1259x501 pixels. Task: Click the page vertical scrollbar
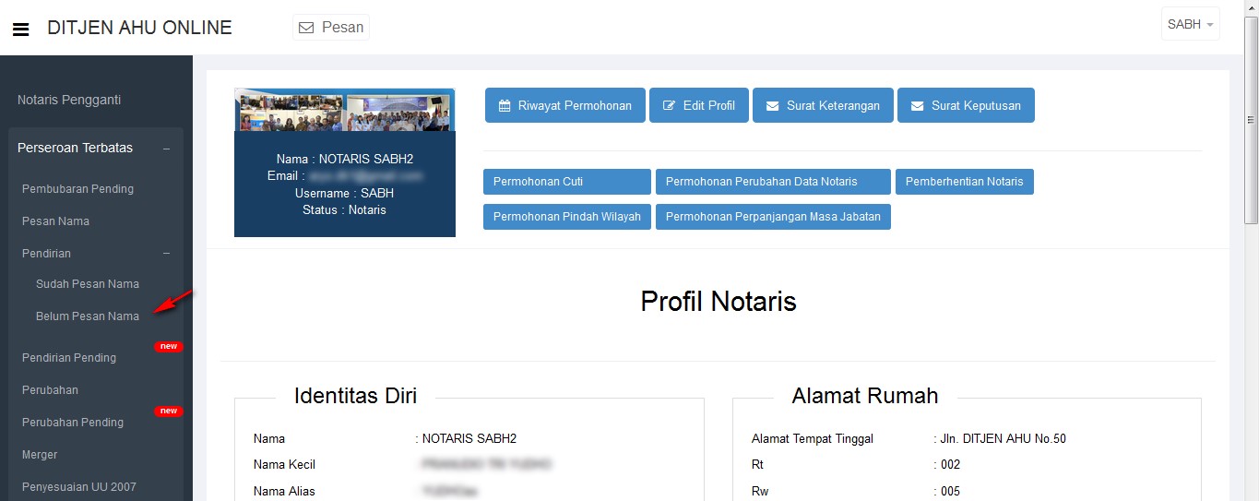click(x=1251, y=120)
